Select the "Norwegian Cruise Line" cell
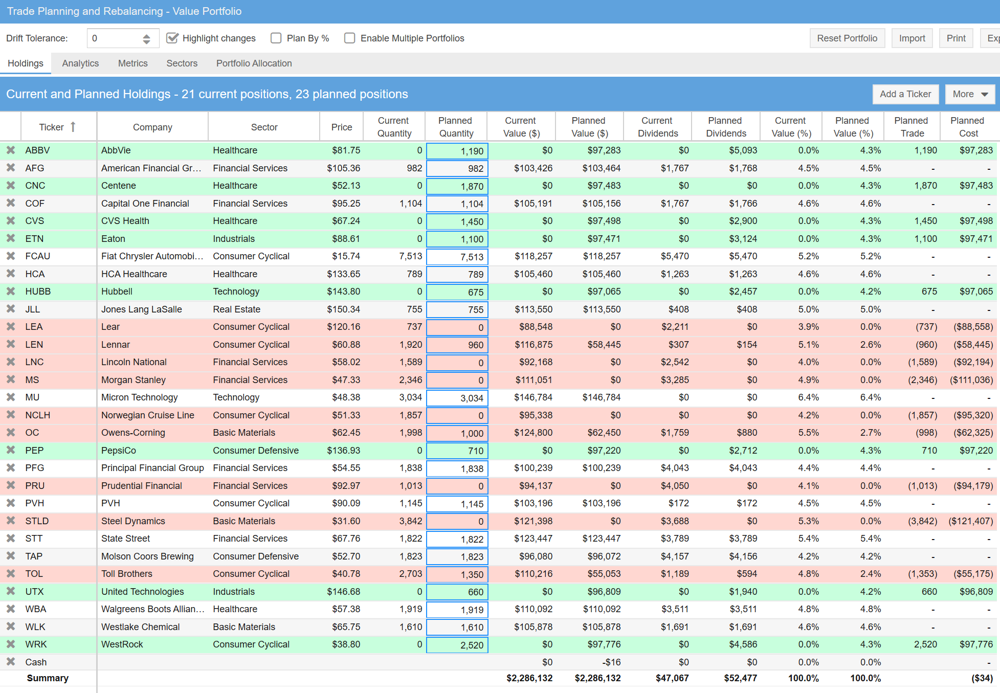The height and width of the screenshot is (693, 1000). tap(148, 415)
